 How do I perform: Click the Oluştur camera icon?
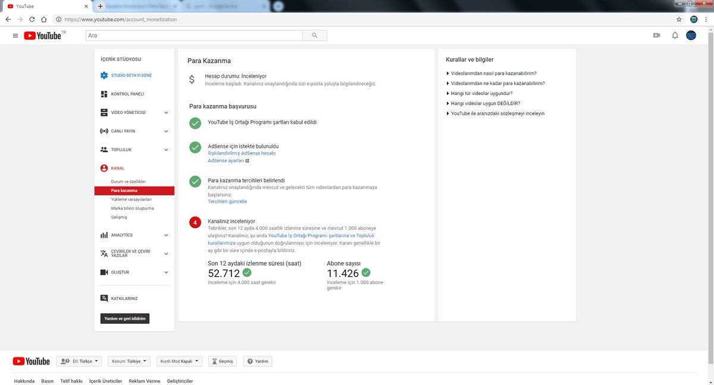(x=104, y=272)
